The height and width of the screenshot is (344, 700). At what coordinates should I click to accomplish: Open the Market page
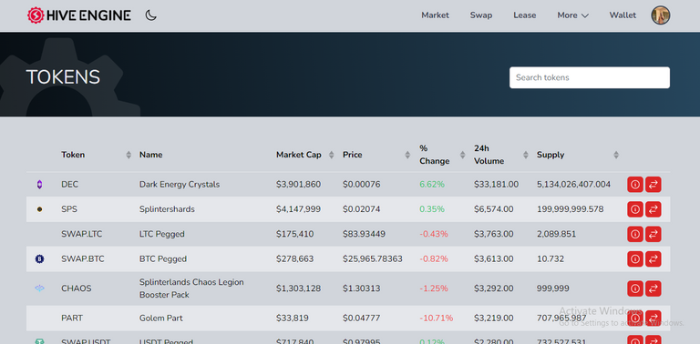tap(436, 15)
